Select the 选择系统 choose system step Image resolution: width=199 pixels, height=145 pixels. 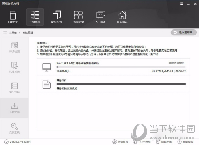tap(14, 68)
